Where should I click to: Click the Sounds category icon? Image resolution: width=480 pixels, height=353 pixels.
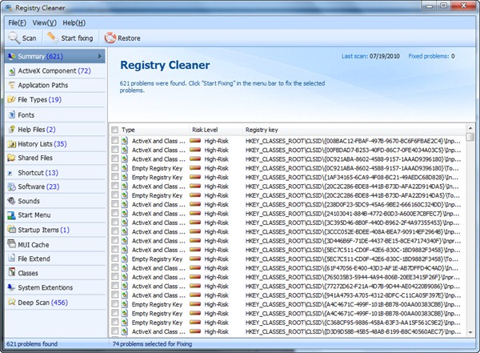10,201
